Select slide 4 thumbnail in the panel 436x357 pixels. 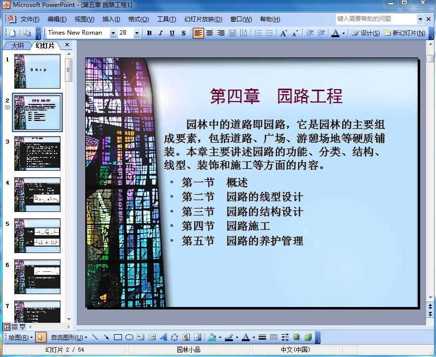pyautogui.click(x=37, y=195)
